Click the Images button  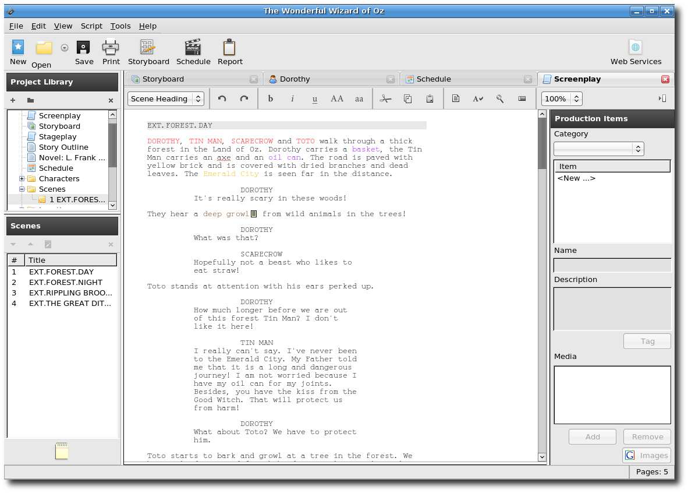(646, 455)
